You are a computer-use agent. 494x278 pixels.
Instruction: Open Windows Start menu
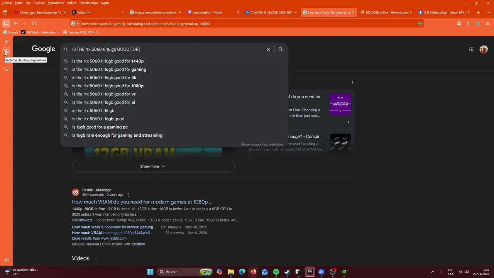point(151,272)
